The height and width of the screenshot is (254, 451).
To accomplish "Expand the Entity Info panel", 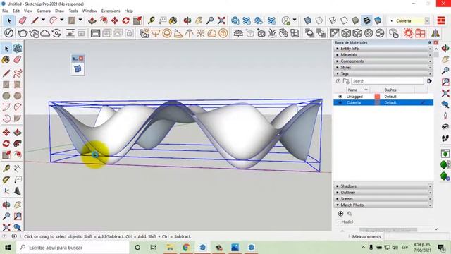I will [x=383, y=49].
